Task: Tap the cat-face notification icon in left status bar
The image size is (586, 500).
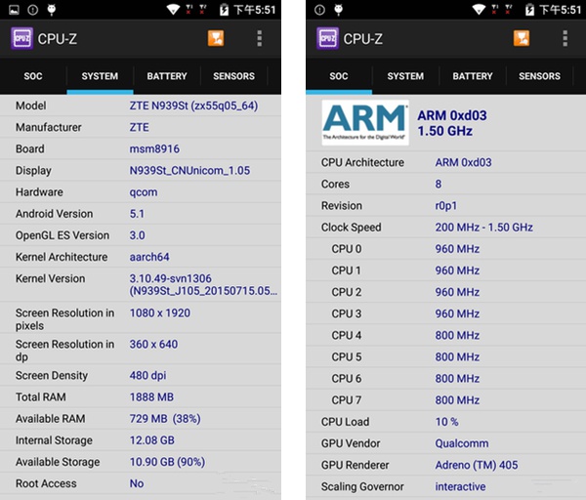Action: (52, 10)
